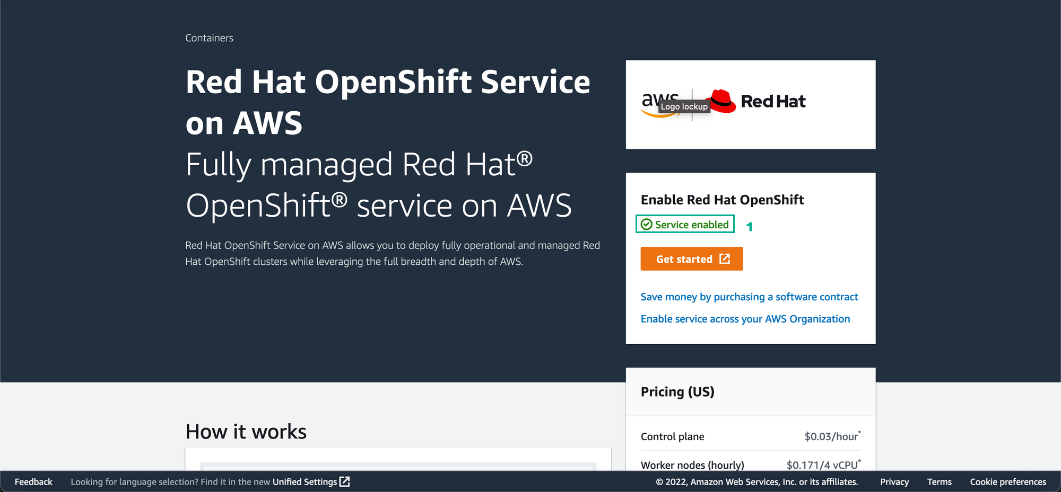Click the Logo lockup tooltip label
This screenshot has width=1061, height=492.
pos(684,107)
